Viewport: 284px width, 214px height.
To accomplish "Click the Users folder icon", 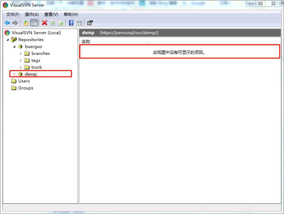I will click(x=14, y=81).
